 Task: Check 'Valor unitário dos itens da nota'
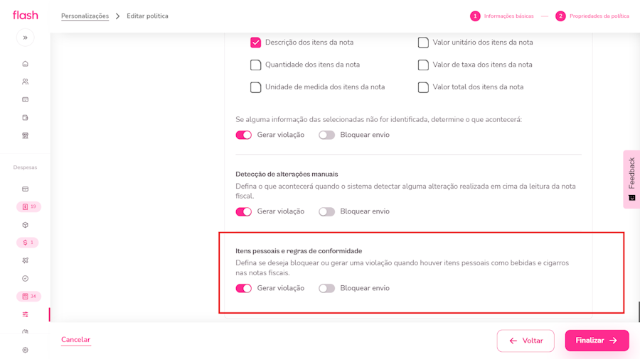[x=423, y=43]
